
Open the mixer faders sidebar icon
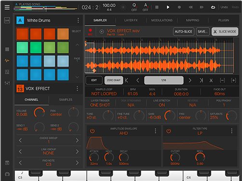7,83
